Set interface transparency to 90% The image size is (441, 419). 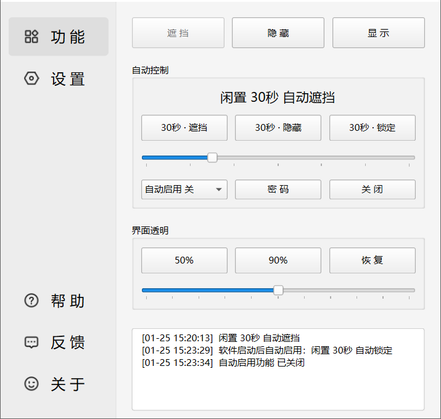(278, 260)
